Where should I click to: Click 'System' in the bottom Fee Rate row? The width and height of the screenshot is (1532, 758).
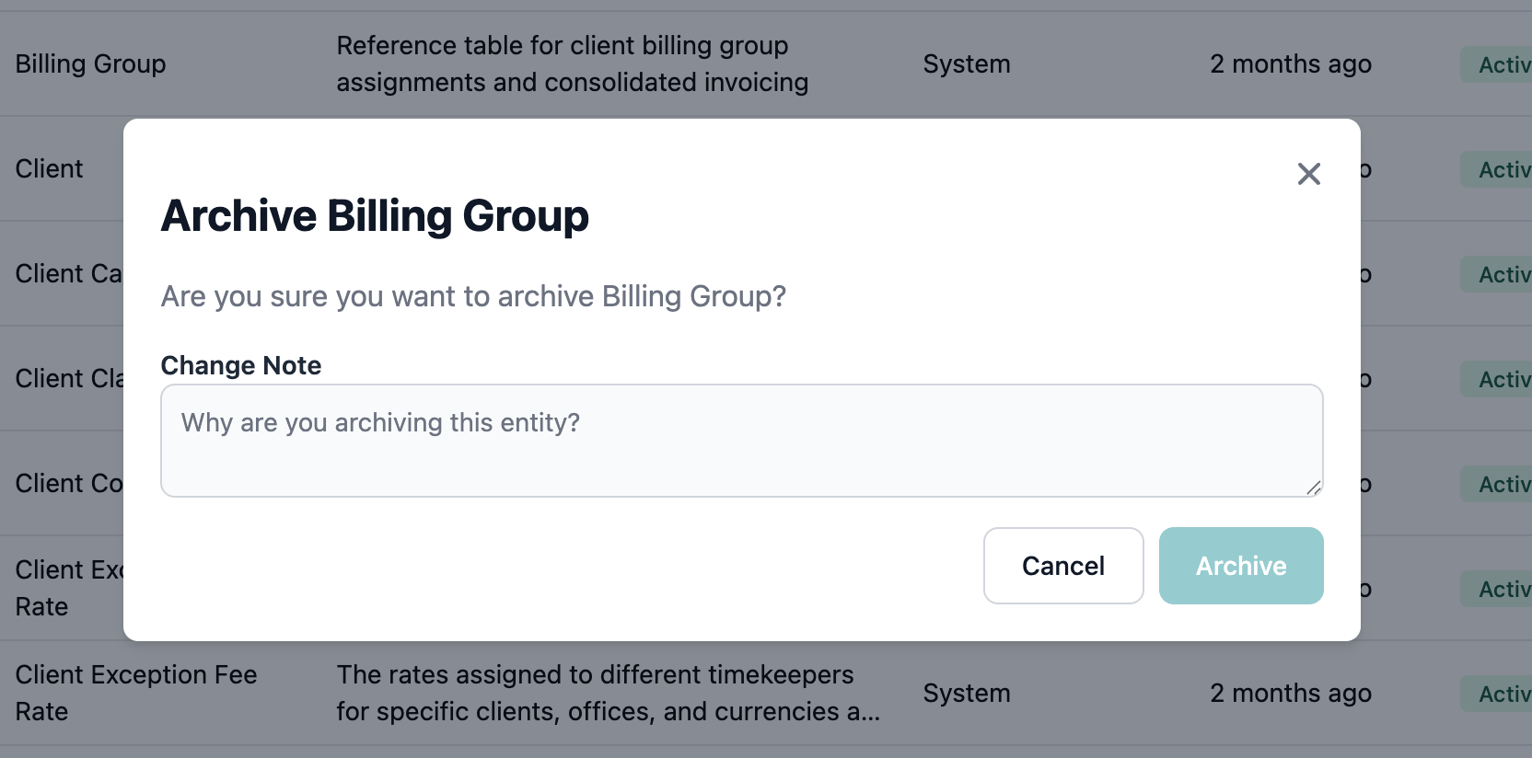pos(967,693)
